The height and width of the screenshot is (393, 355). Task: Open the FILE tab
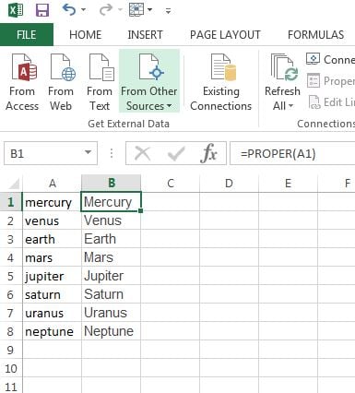pyautogui.click(x=27, y=34)
